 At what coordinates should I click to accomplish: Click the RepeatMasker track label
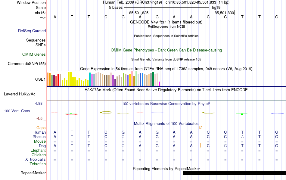point(33,173)
